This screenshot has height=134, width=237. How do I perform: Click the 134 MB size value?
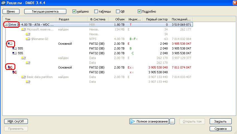point(119,29)
